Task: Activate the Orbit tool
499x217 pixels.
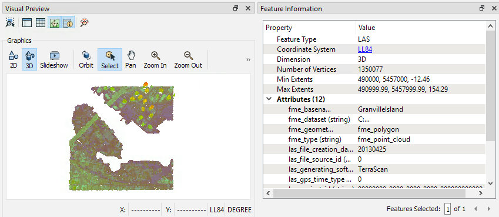Action: point(86,59)
